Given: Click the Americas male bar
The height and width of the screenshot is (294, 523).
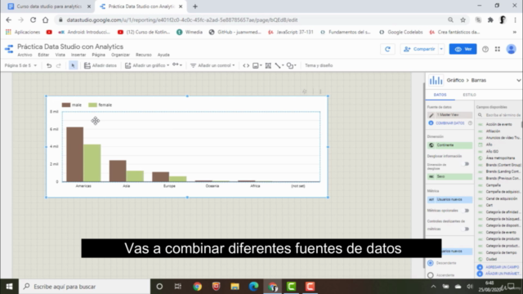Looking at the screenshot, I should click(75, 154).
